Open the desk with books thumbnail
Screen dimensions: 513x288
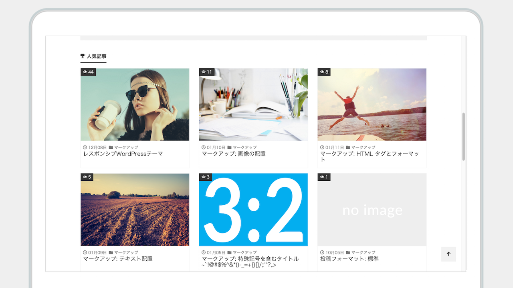coord(253,105)
